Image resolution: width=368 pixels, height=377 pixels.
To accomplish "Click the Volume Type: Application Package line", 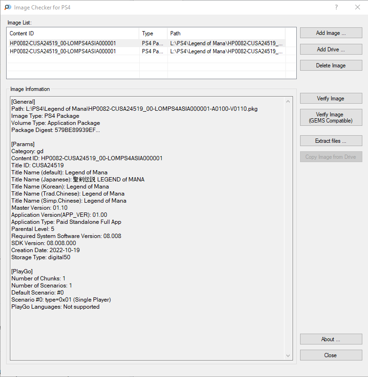I will (56, 123).
